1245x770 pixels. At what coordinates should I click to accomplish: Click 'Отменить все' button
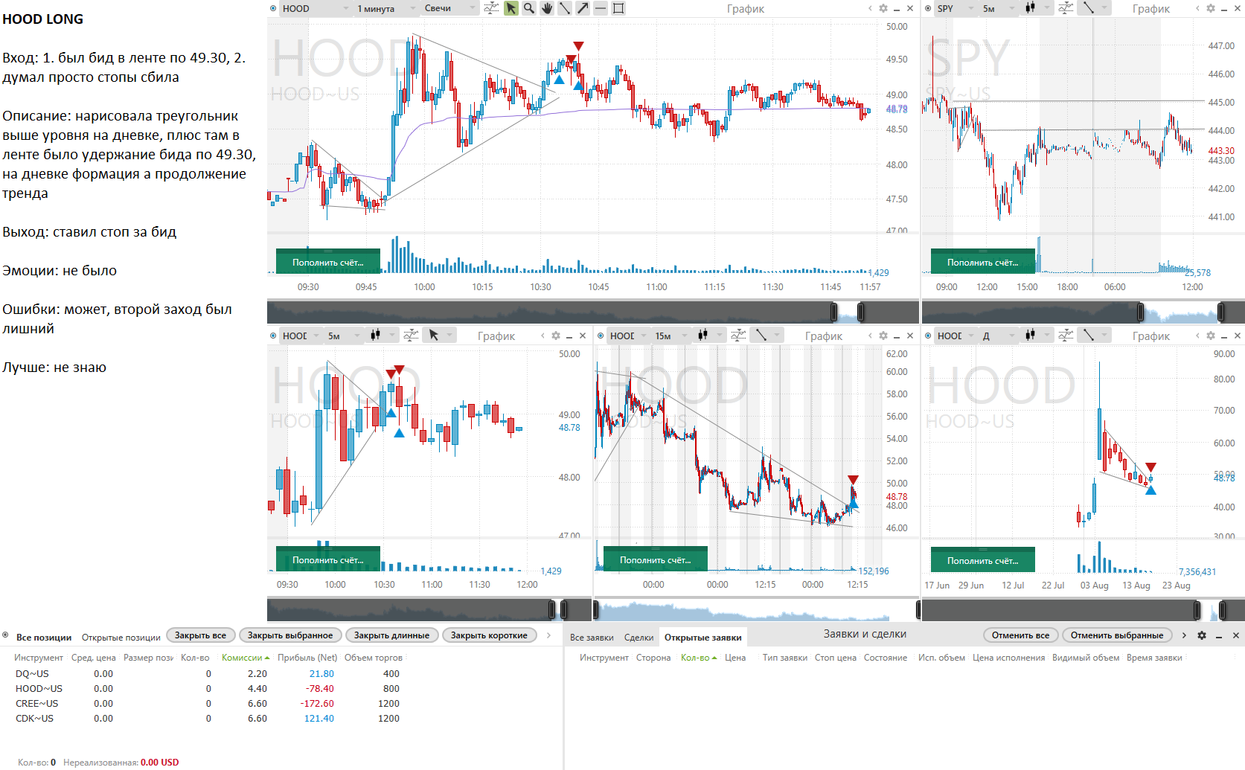1020,635
